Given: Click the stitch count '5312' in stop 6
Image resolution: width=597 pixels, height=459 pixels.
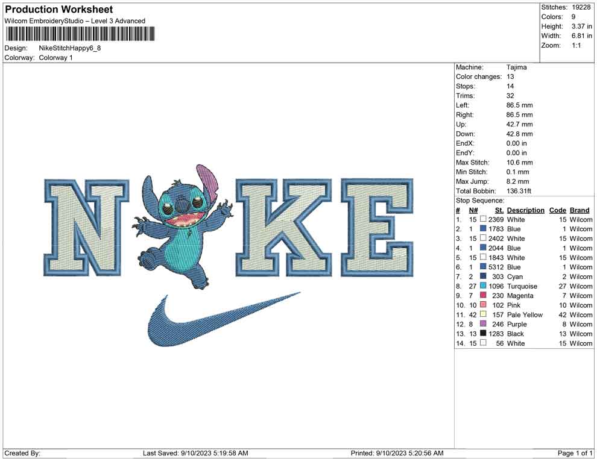Looking at the screenshot, I should tap(496, 267).
